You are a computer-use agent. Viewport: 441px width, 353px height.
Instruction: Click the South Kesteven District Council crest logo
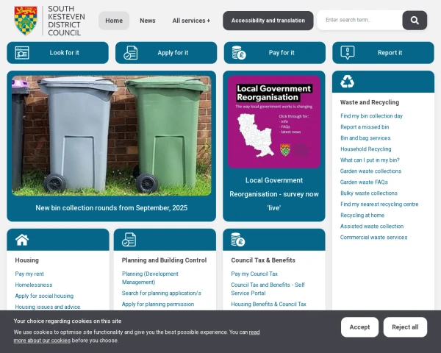point(26,21)
